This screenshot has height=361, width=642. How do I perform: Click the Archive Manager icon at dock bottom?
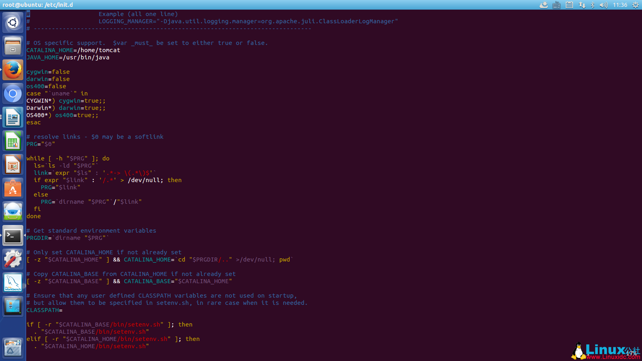(13, 347)
